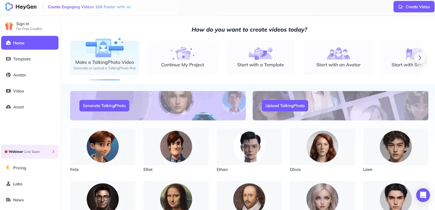Image resolution: width=435 pixels, height=210 pixels.
Task: Click the Pricing diamond icon
Action: (8, 168)
